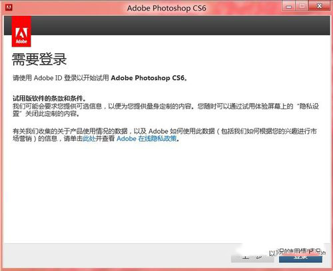The height and width of the screenshot is (271, 333).
Task: Click the red Adobe logo badge
Action: (21, 31)
